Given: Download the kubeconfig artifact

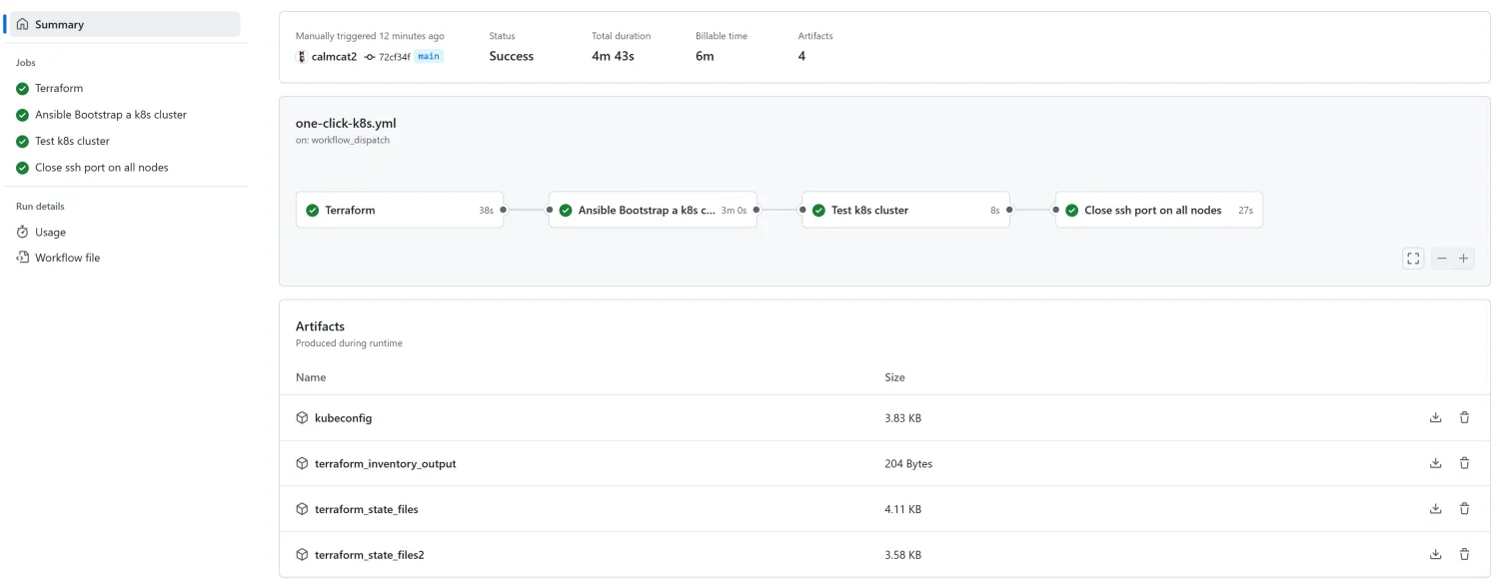Looking at the screenshot, I should pyautogui.click(x=1435, y=418).
